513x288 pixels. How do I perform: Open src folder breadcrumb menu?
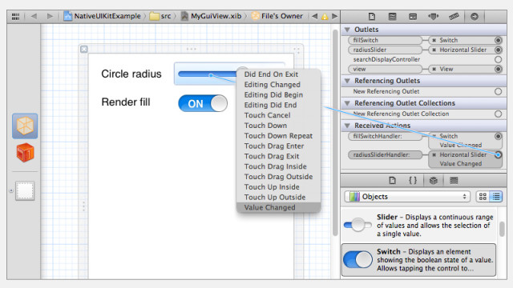[x=160, y=16]
